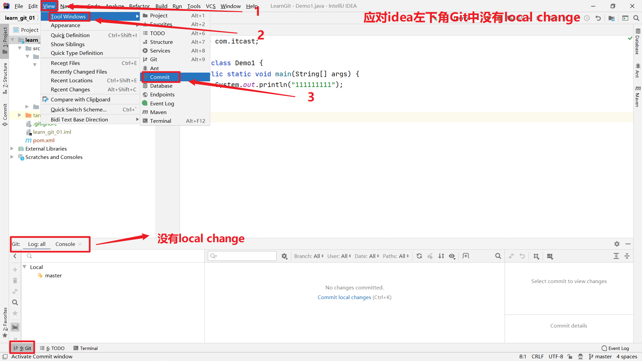Screen dimensions: 642x361
Task: Select Recent Files in View menu
Action: click(x=90, y=63)
